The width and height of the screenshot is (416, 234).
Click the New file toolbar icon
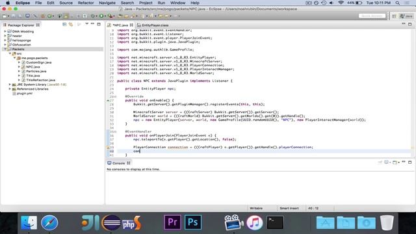[x=5, y=16]
